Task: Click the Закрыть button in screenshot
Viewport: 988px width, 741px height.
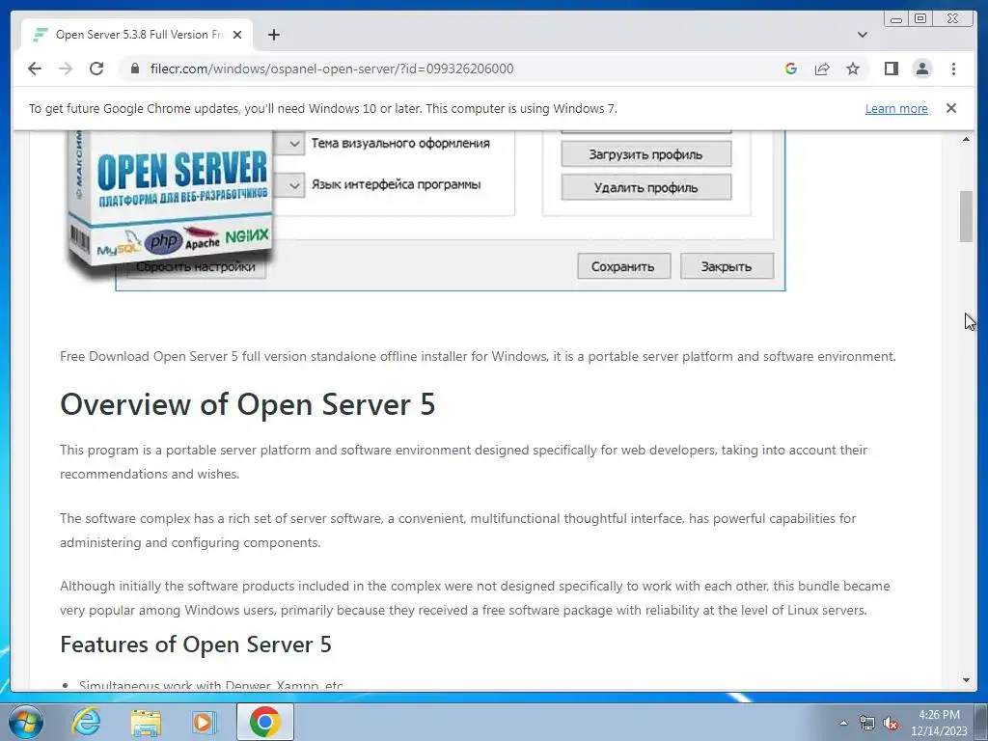Action: pos(727,266)
